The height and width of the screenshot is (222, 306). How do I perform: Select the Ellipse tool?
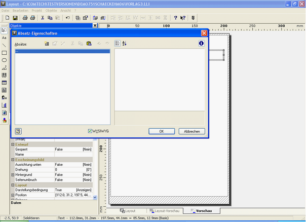pos(4,60)
